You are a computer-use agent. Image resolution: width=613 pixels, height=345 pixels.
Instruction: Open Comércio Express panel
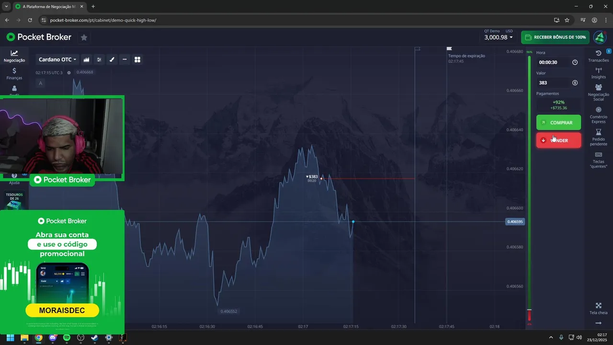click(599, 115)
